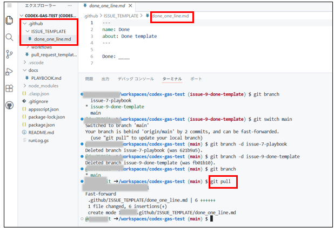334x228 pixels.
Task: Open the Search view in activity bar
Action: click(x=9, y=37)
